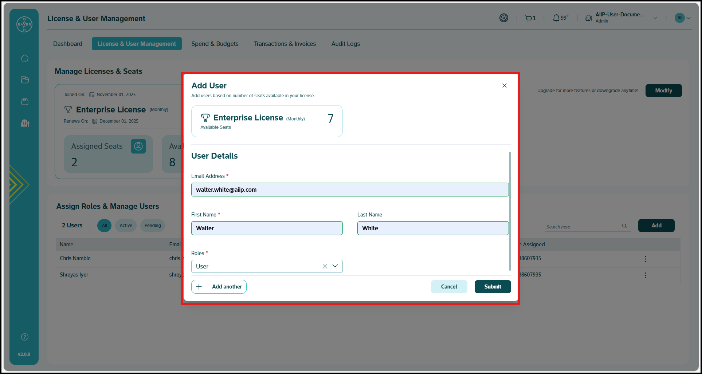Select the All users filter
Viewport: 702px width, 374px height.
(105, 226)
